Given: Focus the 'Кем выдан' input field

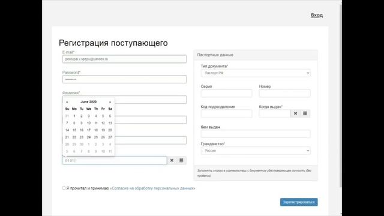Looking at the screenshot, I should pyautogui.click(x=256, y=134).
